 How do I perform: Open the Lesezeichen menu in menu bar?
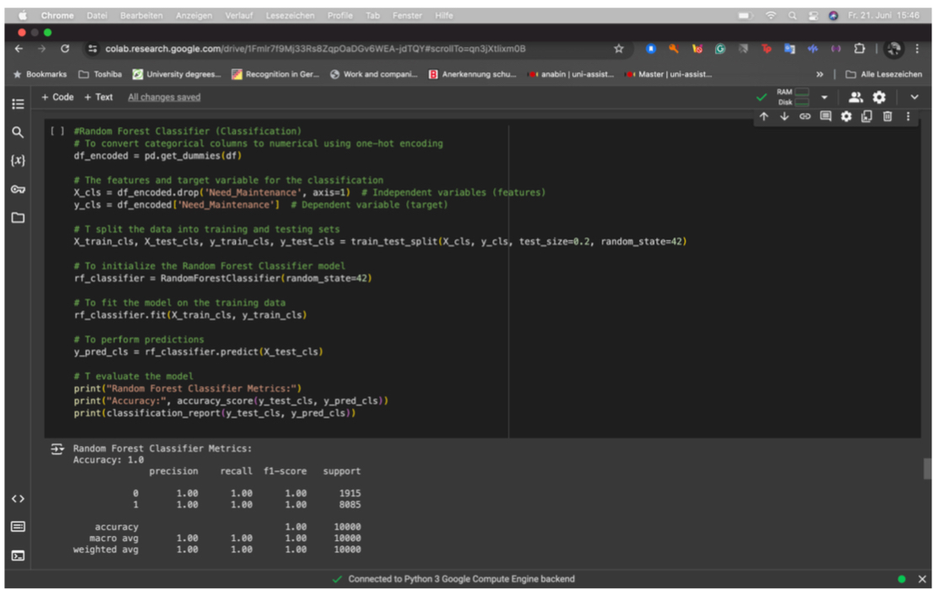coord(289,15)
